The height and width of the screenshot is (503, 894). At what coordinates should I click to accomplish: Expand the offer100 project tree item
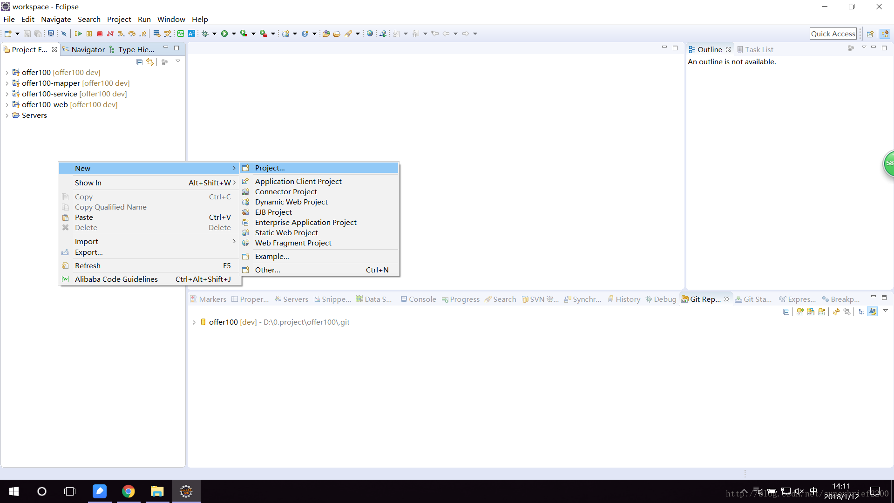tap(6, 72)
